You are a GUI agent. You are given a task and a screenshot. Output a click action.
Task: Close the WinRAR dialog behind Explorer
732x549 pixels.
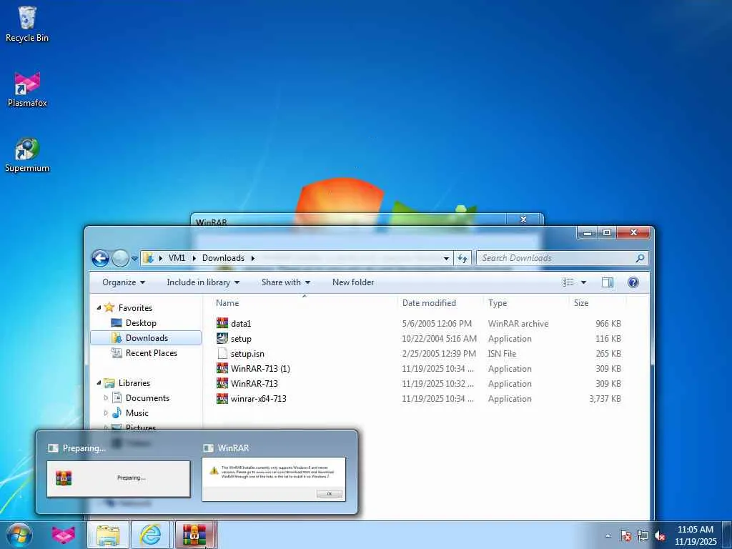523,219
